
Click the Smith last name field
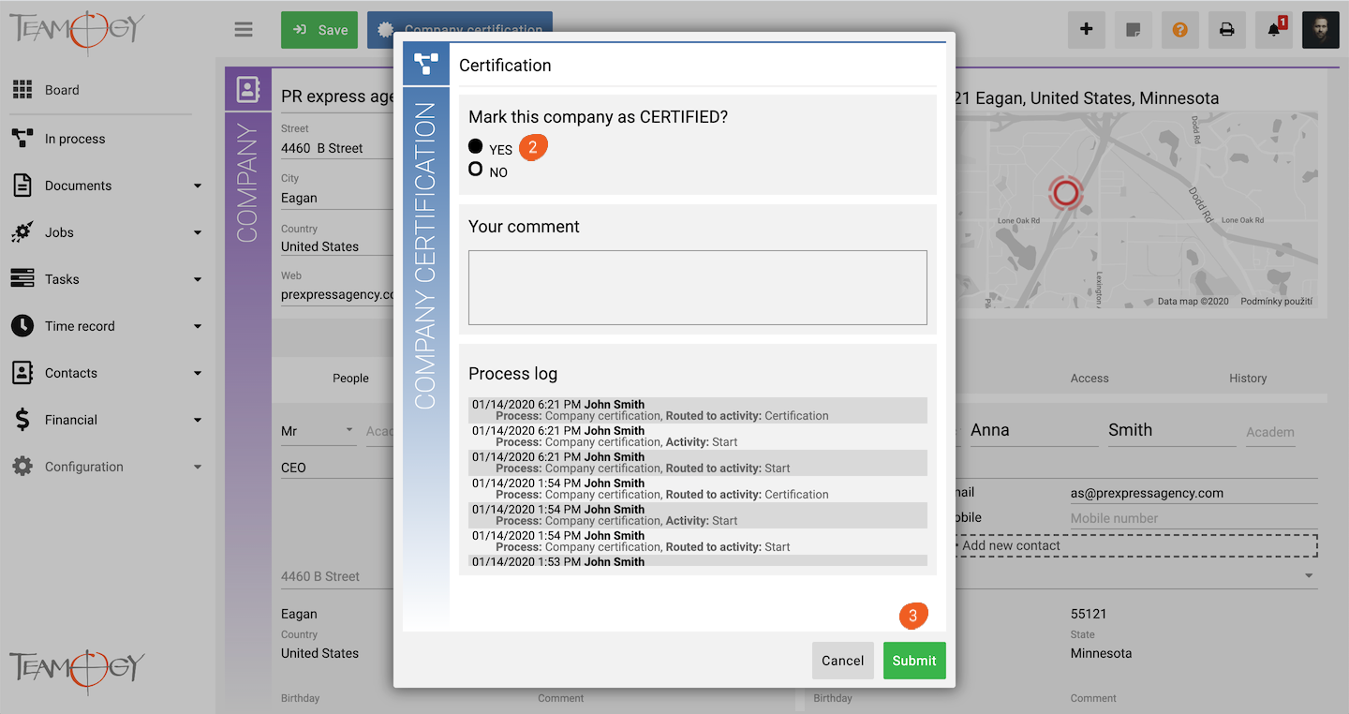click(1172, 431)
